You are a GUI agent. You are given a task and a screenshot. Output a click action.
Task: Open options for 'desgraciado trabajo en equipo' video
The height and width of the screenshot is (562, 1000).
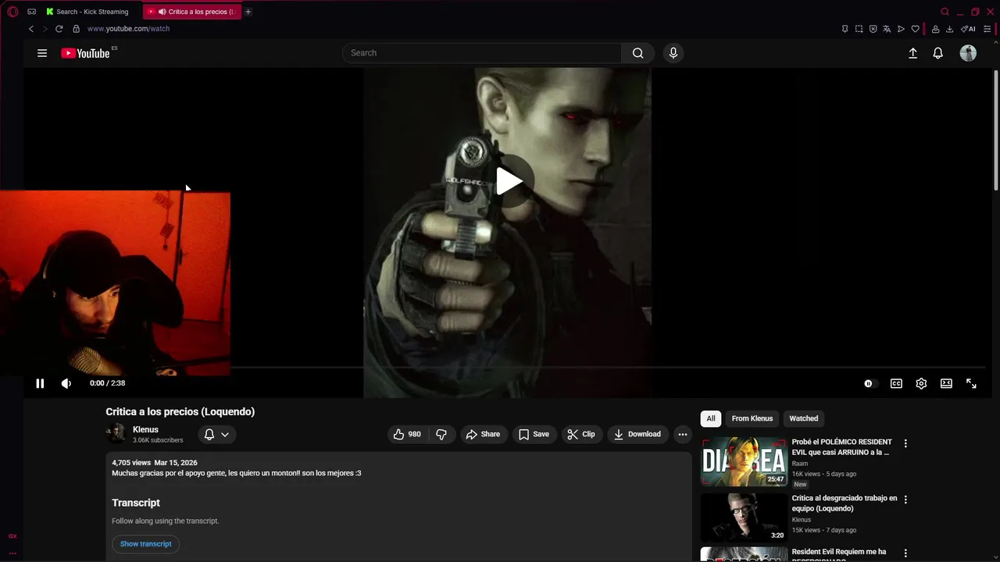tap(905, 500)
